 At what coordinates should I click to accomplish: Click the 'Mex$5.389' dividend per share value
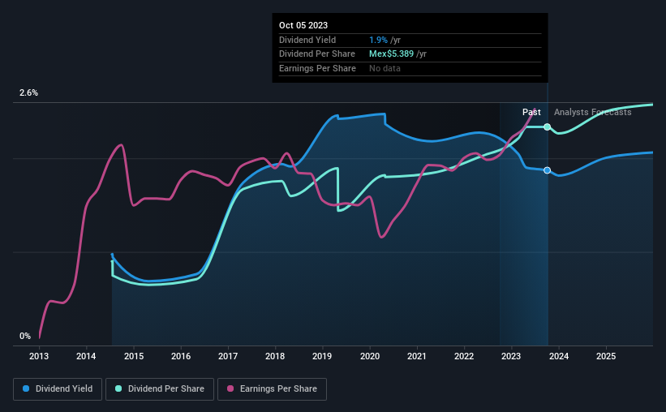(x=391, y=54)
